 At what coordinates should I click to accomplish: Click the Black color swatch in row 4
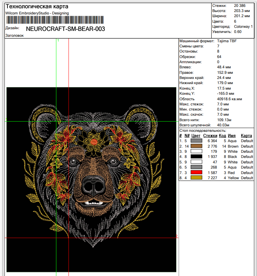coord(196,157)
